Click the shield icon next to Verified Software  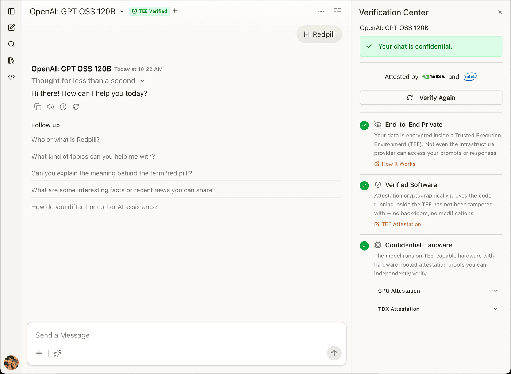[378, 185]
